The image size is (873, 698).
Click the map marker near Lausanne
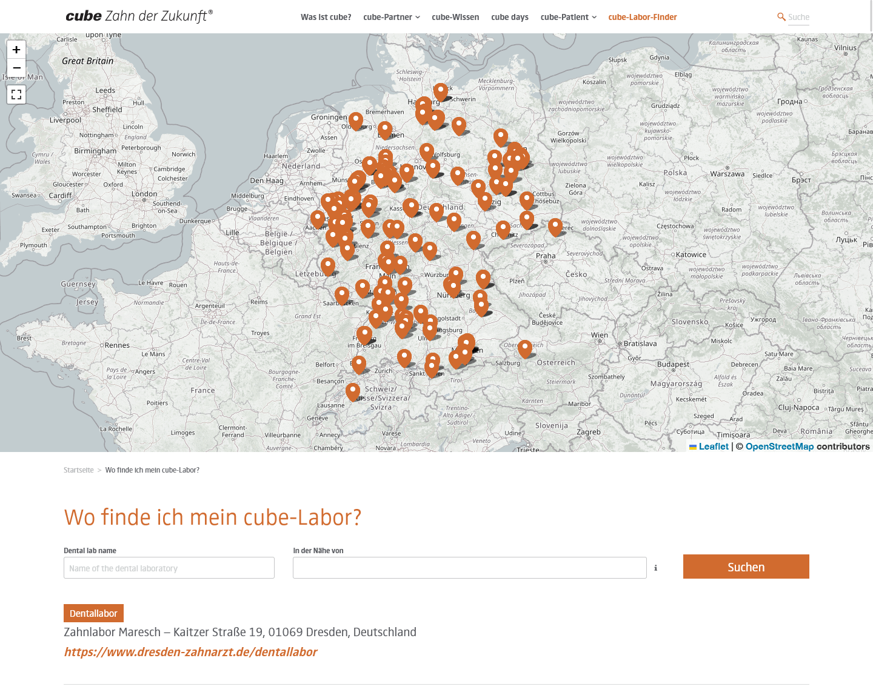353,391
